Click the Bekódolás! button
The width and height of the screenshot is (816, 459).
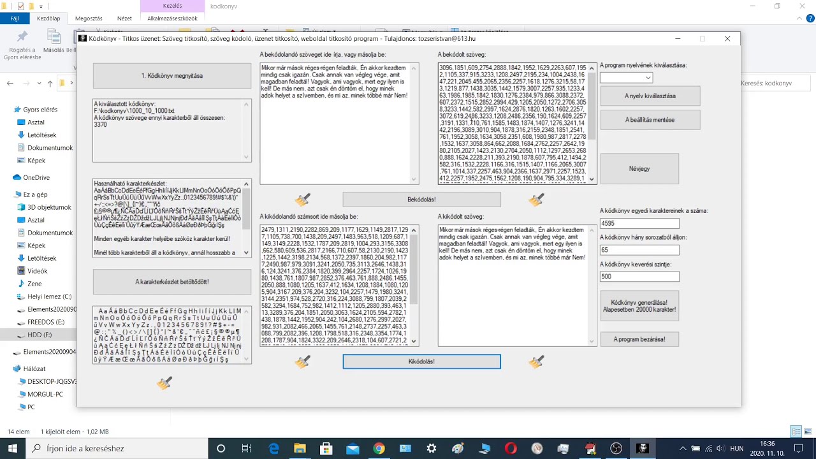(x=421, y=200)
